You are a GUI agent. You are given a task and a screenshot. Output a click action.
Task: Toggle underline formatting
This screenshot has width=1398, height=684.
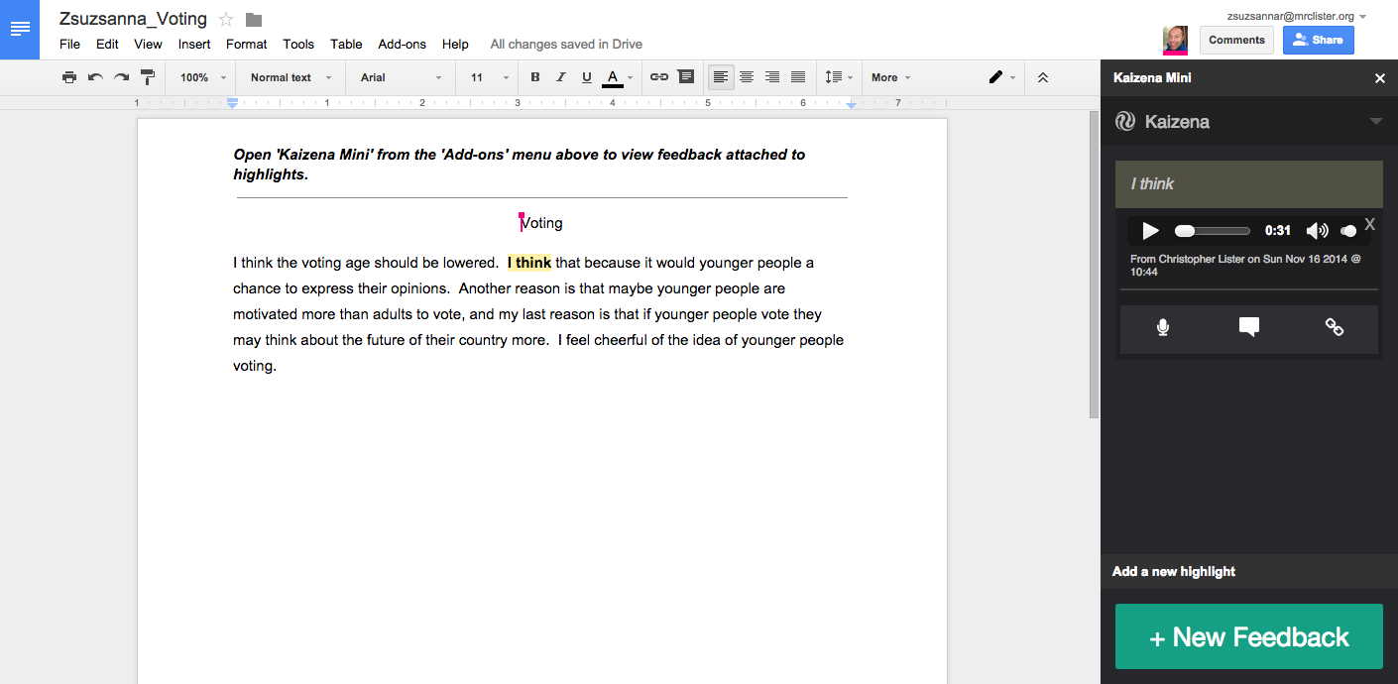(587, 77)
